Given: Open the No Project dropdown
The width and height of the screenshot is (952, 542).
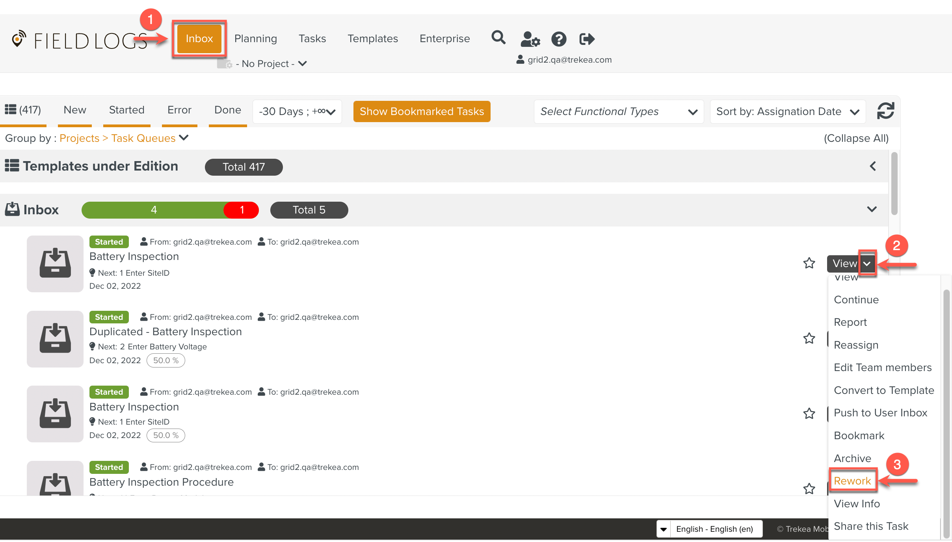Looking at the screenshot, I should (272, 64).
